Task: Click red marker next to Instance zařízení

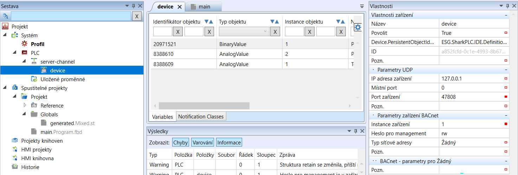Action: tap(506, 124)
